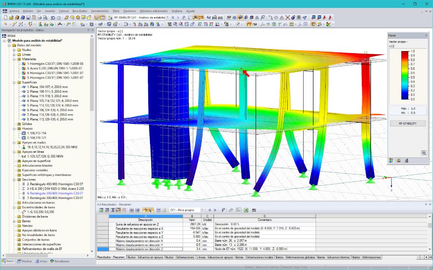The image size is (433, 270).
Task: Toggle highlighted navigator view button in top toolbar
Action: tap(97, 17)
